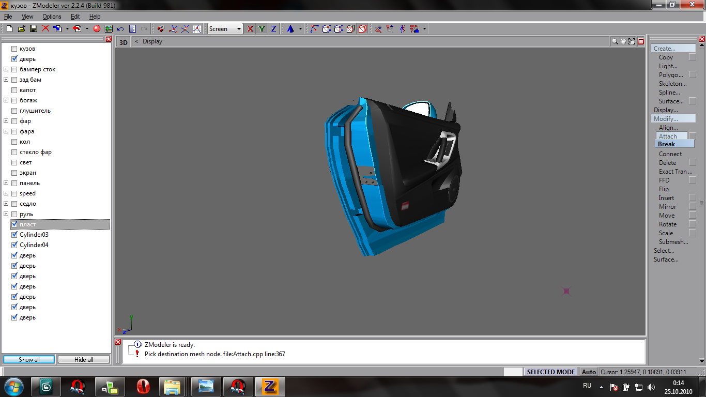Select the Break command in Modify list
706x397 pixels.
click(x=666, y=144)
